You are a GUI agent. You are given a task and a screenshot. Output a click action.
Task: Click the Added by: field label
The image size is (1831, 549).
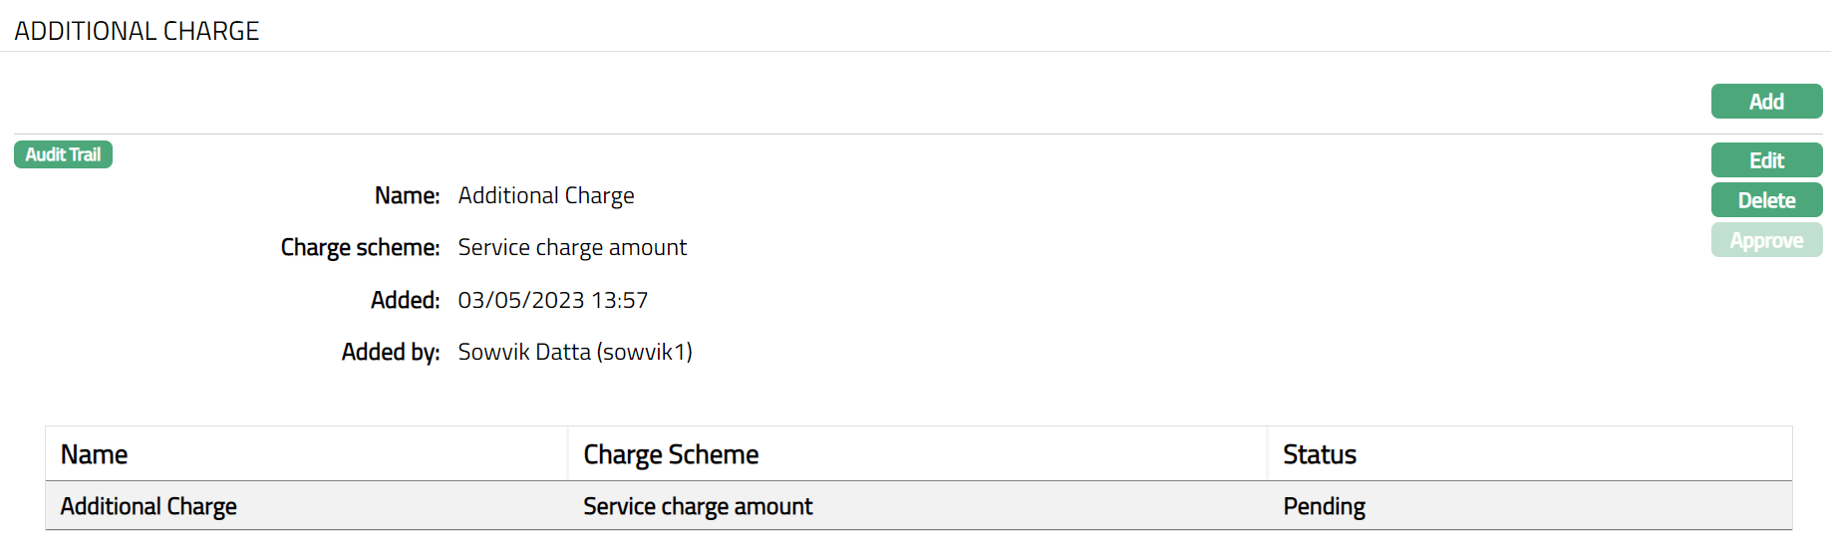click(391, 352)
